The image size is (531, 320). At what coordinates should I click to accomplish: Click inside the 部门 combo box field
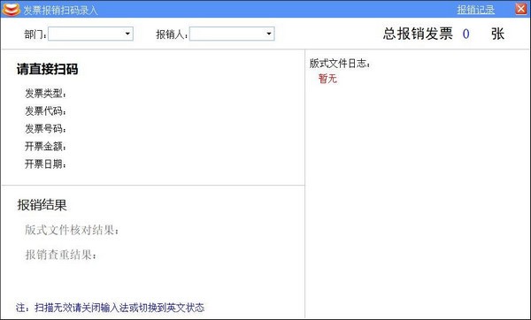point(91,34)
